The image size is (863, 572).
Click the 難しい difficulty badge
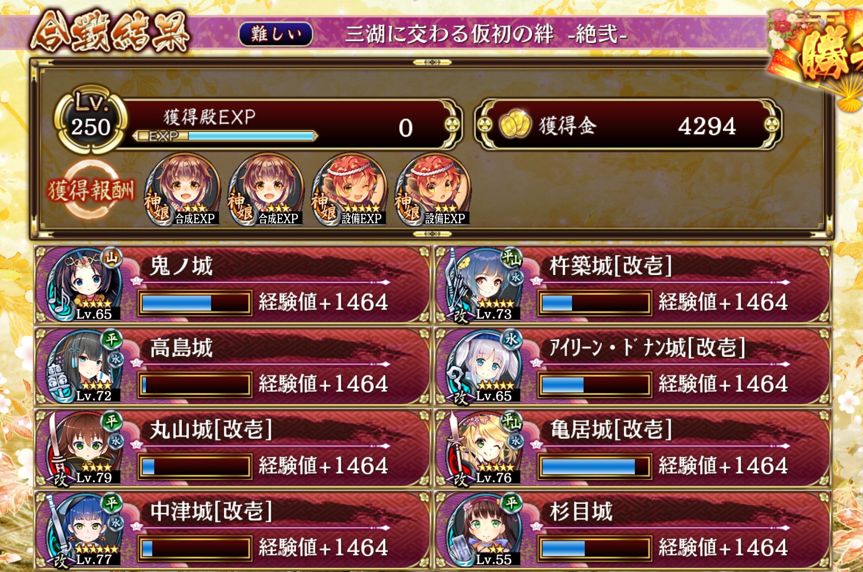point(275,34)
